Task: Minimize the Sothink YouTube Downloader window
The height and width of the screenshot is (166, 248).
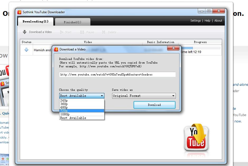Action: coord(202,11)
